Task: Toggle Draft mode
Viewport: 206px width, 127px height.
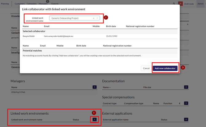Action: 189,4
